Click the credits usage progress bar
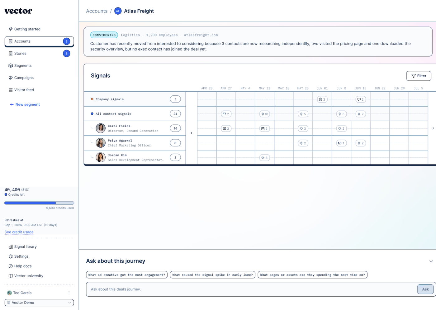 click(x=39, y=203)
